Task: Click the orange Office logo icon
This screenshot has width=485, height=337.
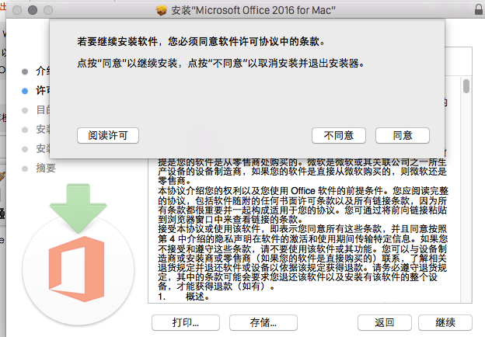Action: (x=76, y=262)
